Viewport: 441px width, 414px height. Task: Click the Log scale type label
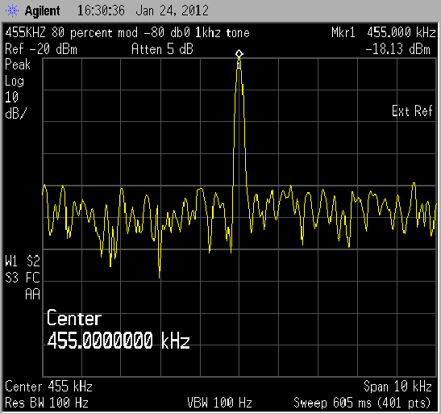tap(15, 81)
